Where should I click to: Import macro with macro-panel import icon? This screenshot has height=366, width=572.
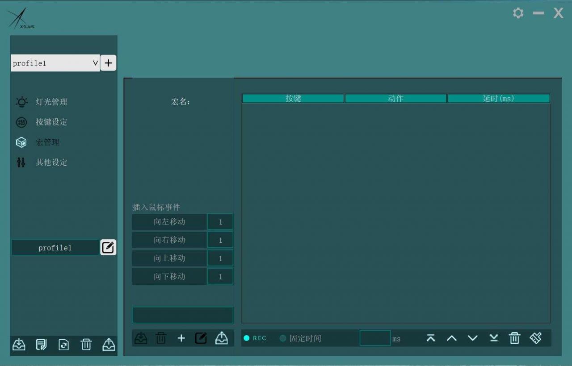click(141, 338)
